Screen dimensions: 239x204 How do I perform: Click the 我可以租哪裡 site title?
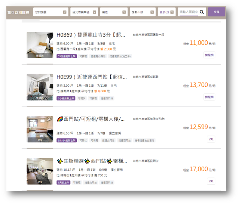[x=18, y=12]
